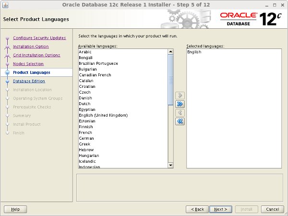288x216 pixels.
Task: Close the Oracle installer window
Action: pos(283,5)
